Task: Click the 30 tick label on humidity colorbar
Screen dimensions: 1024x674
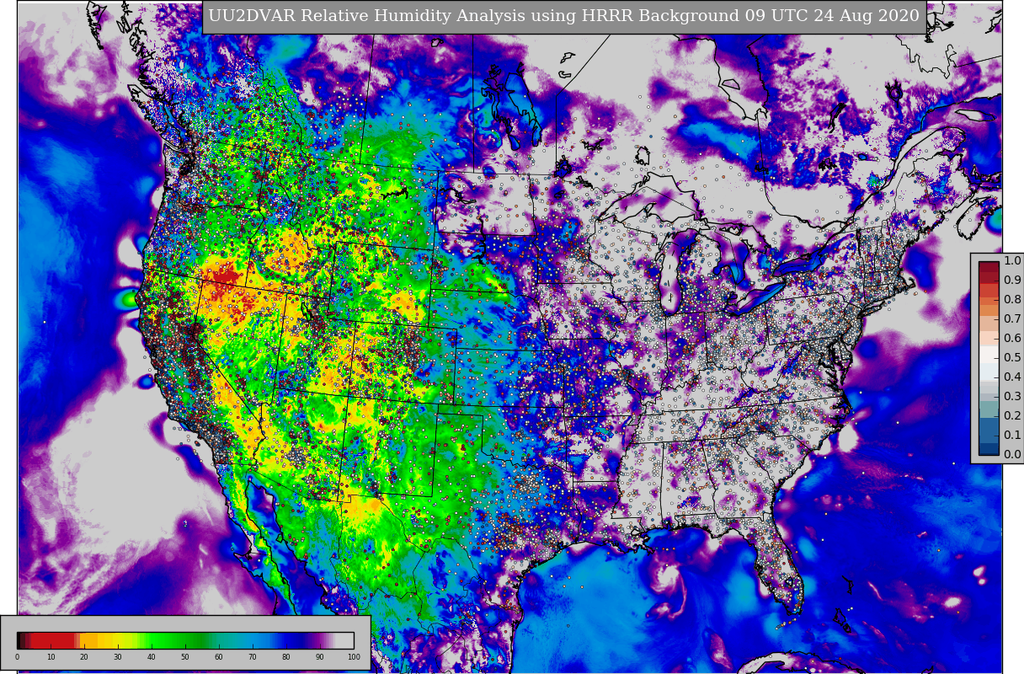Action: click(118, 656)
